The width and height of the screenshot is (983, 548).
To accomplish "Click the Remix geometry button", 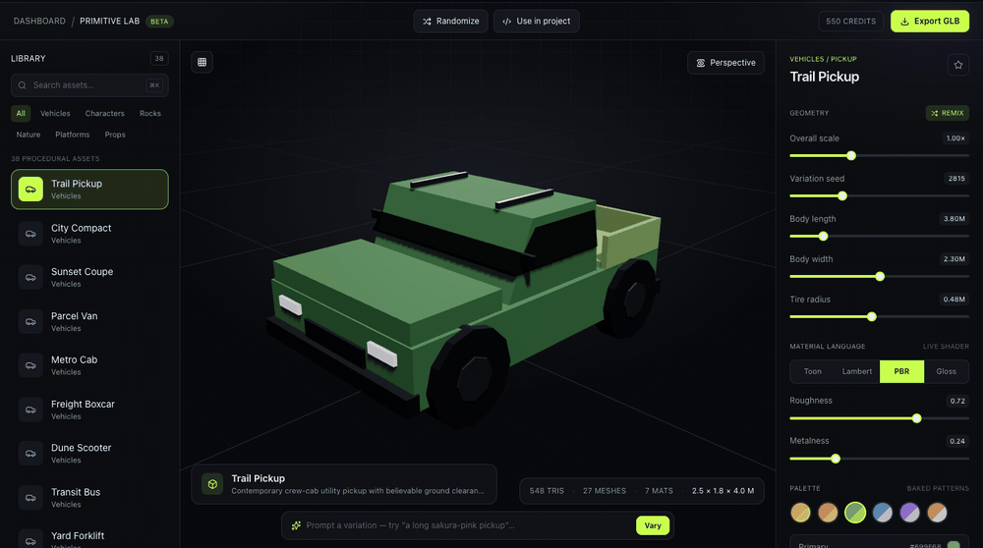I will click(948, 113).
